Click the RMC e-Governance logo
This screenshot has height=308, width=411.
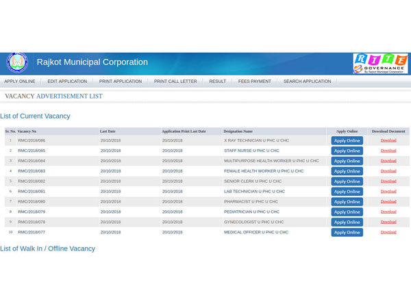pyautogui.click(x=380, y=64)
